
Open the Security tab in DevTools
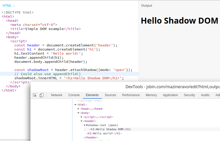[x=189, y=95]
